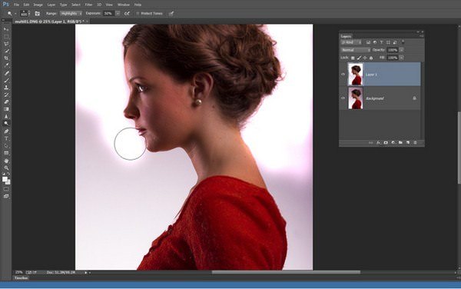Open the Normal blend mode dropdown
Screen dimensions: 461x289
pyautogui.click(x=356, y=50)
